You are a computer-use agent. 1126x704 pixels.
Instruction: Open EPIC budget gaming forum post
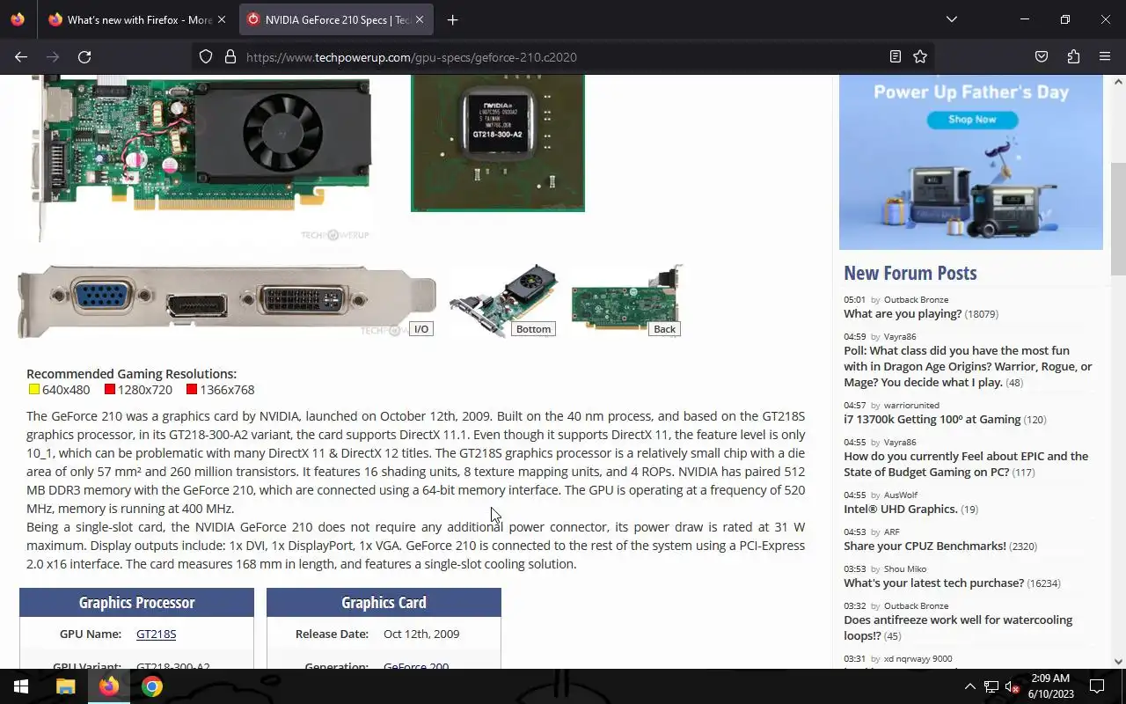tap(966, 464)
